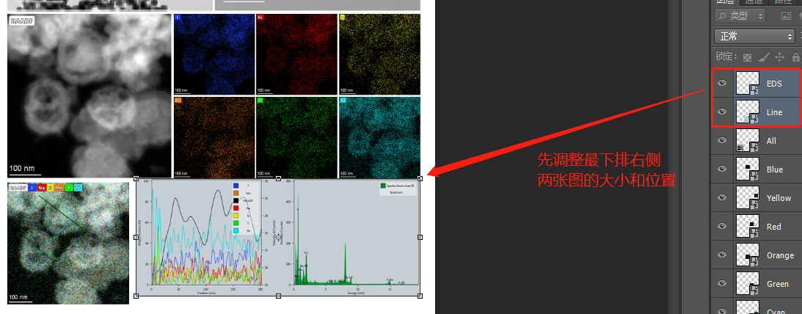
Task: Click the lock transparent pixels icon
Action: pyautogui.click(x=747, y=56)
